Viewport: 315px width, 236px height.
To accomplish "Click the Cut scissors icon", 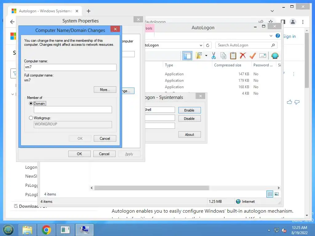I will click(x=213, y=56).
